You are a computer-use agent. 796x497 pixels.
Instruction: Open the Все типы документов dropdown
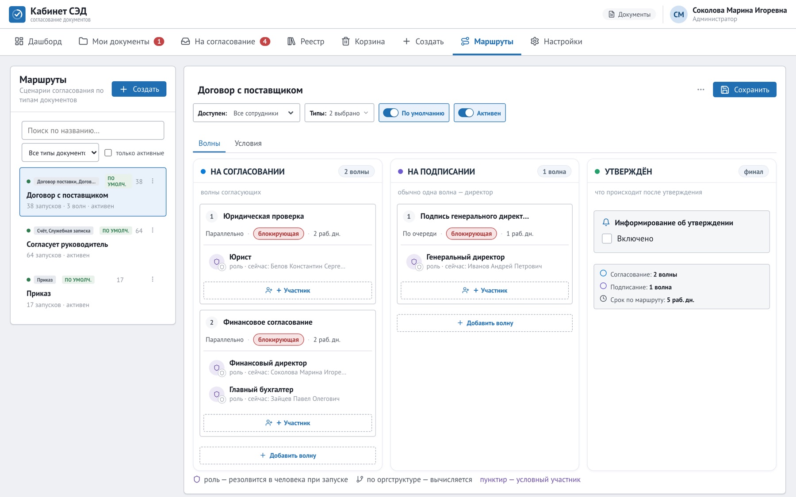tap(60, 152)
